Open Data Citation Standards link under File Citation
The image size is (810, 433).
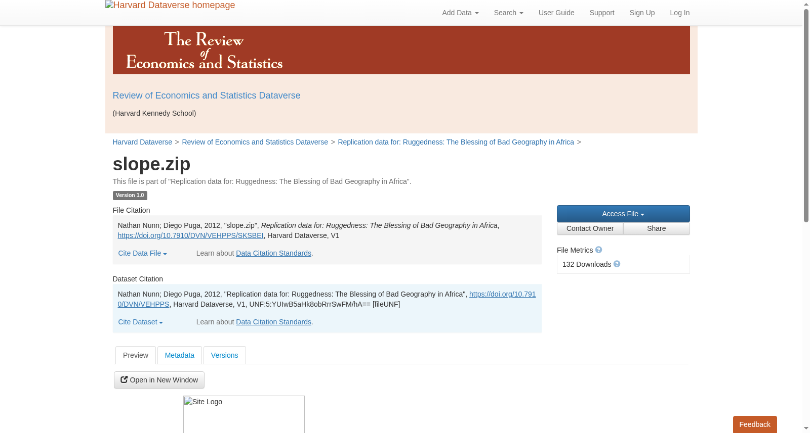pyautogui.click(x=273, y=253)
